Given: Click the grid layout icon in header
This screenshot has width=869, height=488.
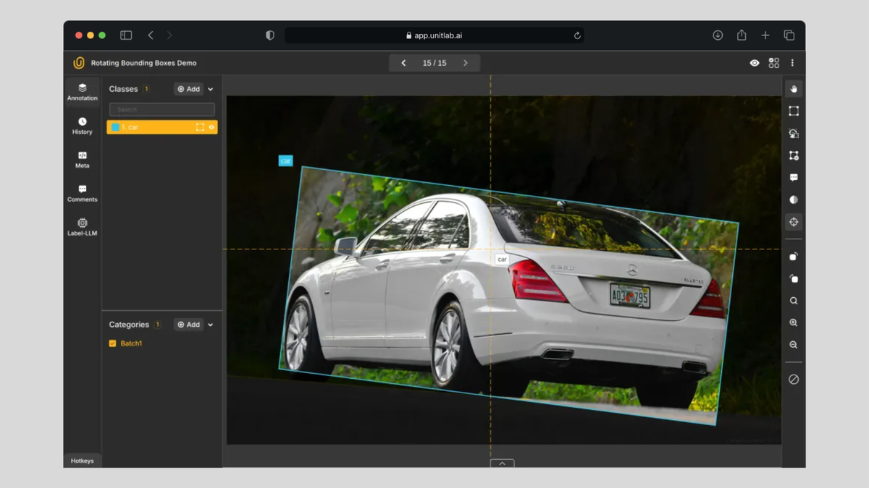Looking at the screenshot, I should pyautogui.click(x=773, y=63).
